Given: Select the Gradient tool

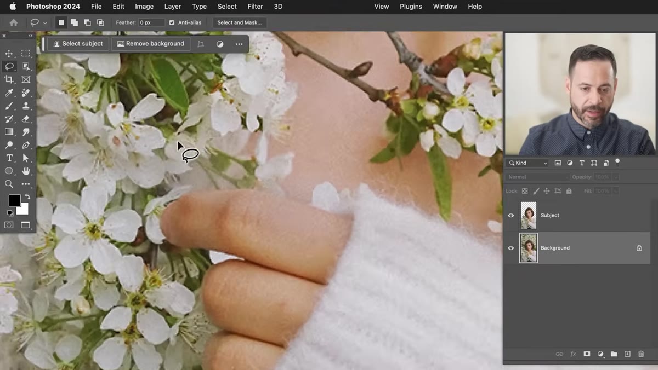Looking at the screenshot, I should [9, 132].
